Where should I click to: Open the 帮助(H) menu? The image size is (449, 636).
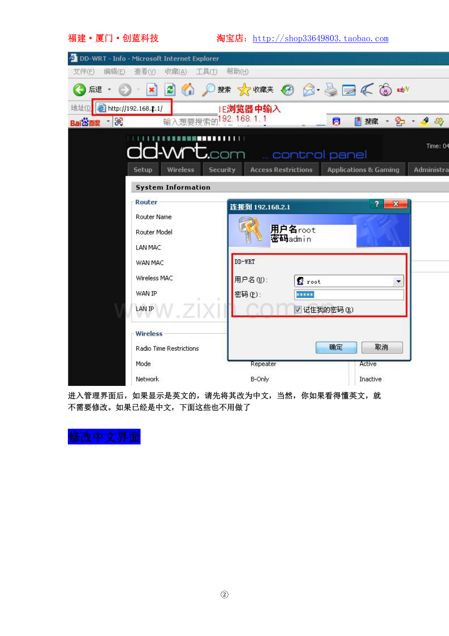(x=237, y=72)
